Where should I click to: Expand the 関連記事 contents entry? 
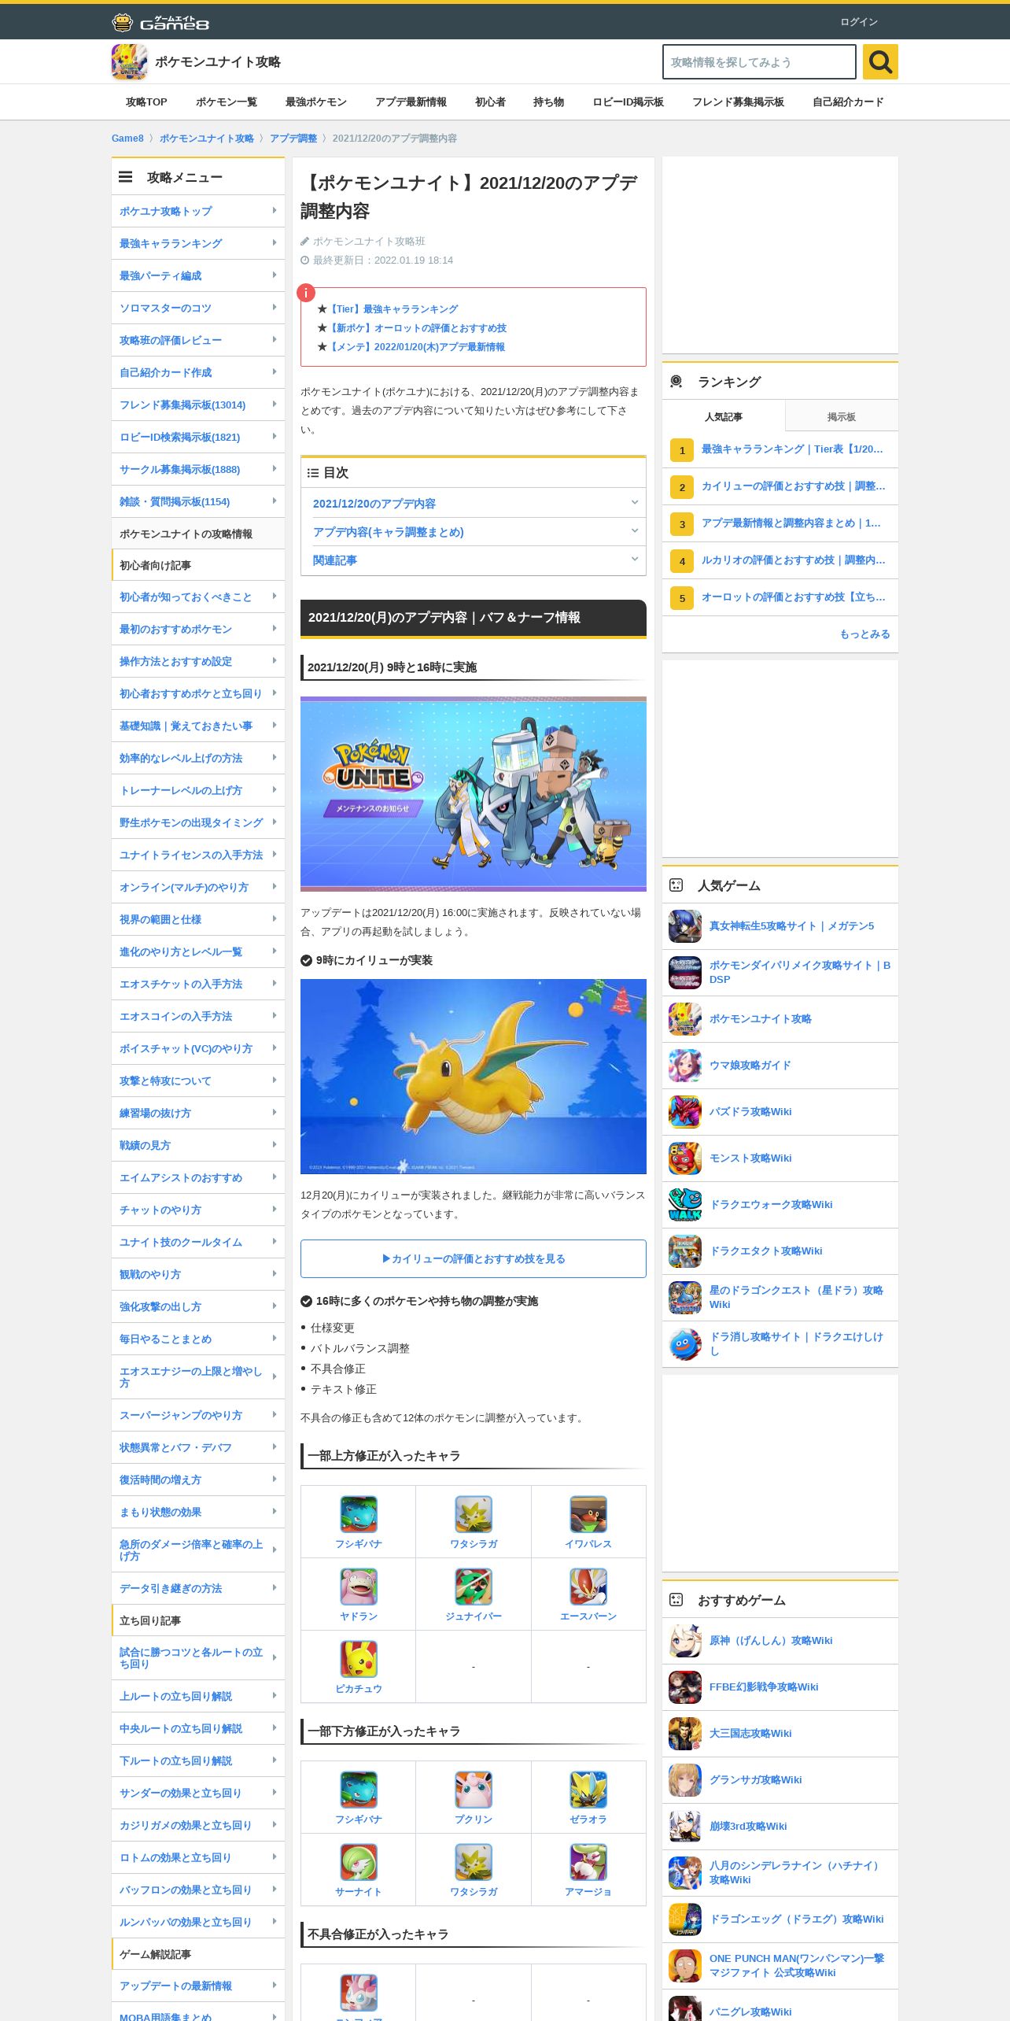635,559
